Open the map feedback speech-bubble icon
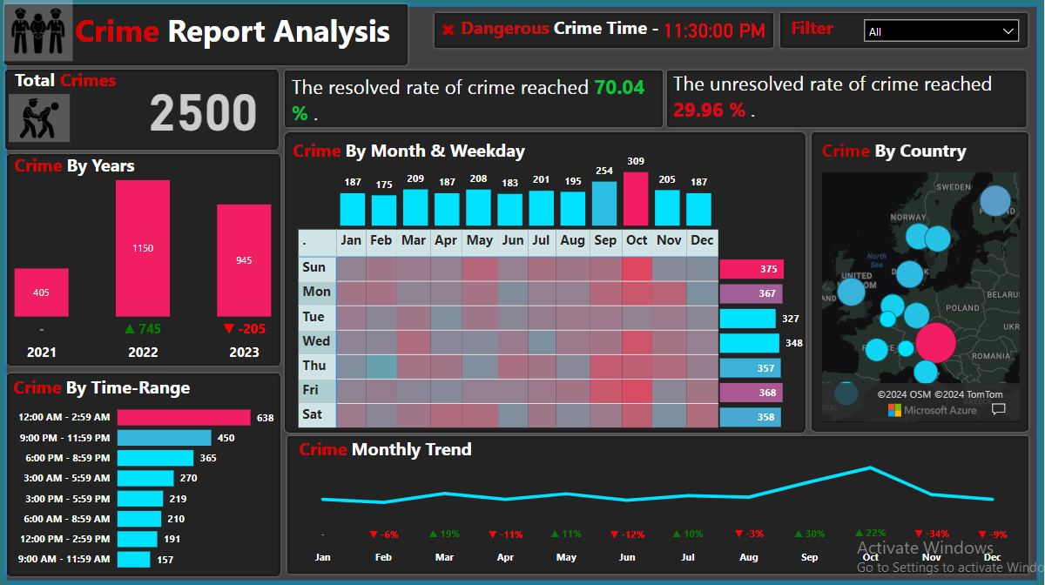 click(998, 409)
